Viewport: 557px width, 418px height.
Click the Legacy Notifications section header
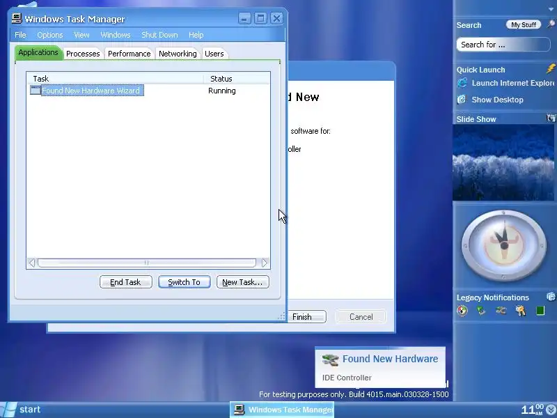pyautogui.click(x=493, y=297)
